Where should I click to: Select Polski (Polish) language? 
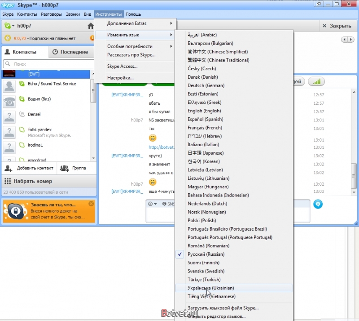pyautogui.click(x=234, y=220)
